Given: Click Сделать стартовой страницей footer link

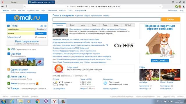Looking at the screenshot, I should click(x=122, y=96).
